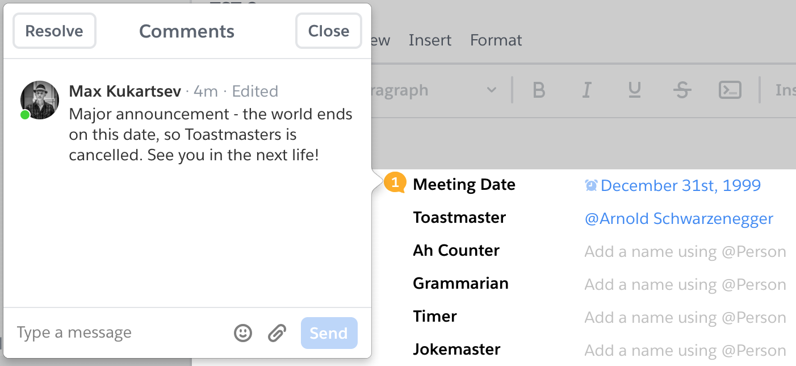Click the Edited indicator on the comment
The height and width of the screenshot is (366, 796).
(x=255, y=91)
